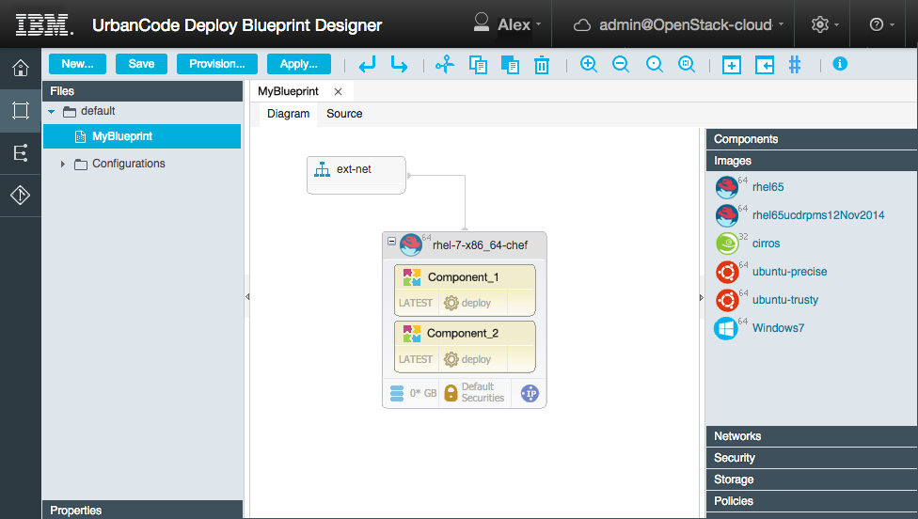
Task: Select the ubuntu-trusty image
Action: coord(784,300)
